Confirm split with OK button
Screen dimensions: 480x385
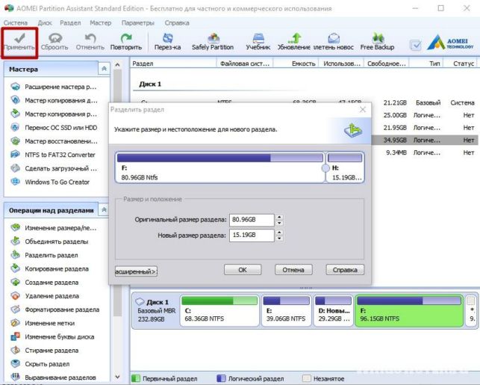[243, 270]
